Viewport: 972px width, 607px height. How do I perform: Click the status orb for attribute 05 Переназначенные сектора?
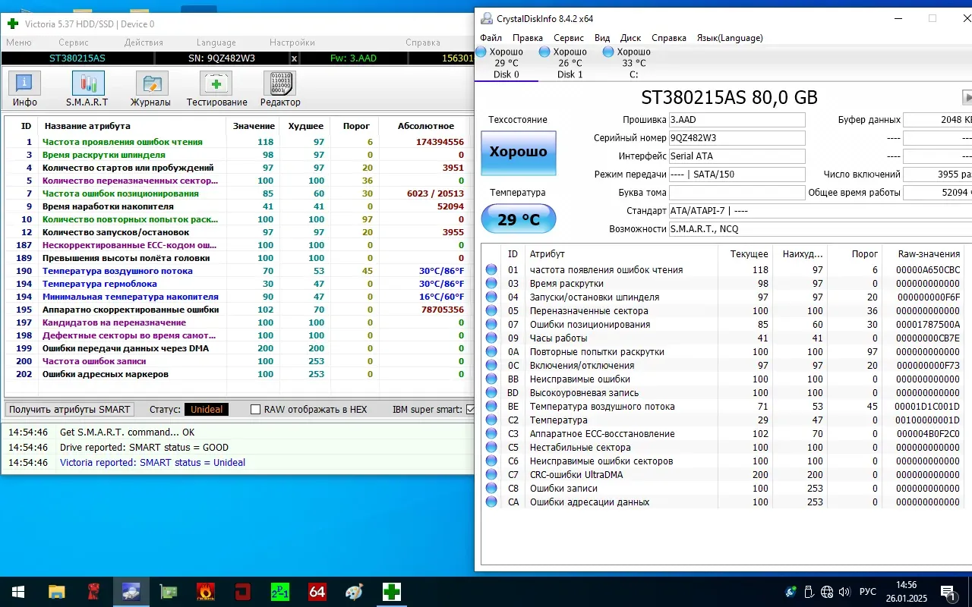coord(491,311)
